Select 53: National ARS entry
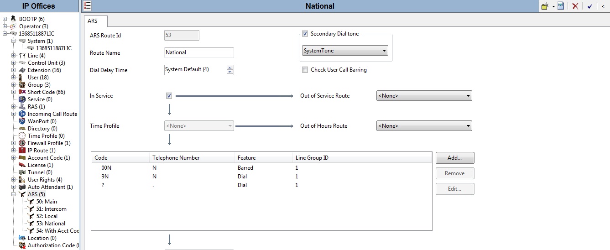610x250 pixels. [51, 224]
